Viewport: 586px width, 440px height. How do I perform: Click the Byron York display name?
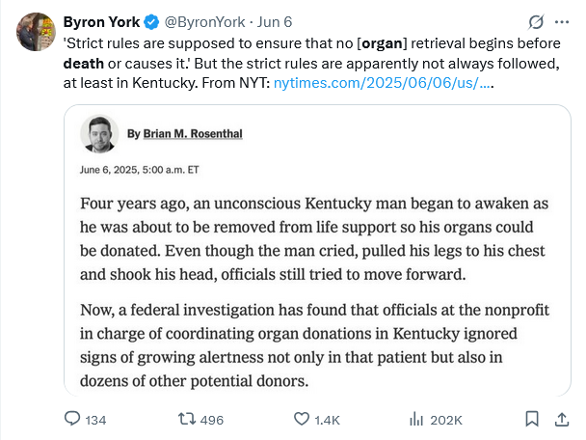(x=101, y=21)
